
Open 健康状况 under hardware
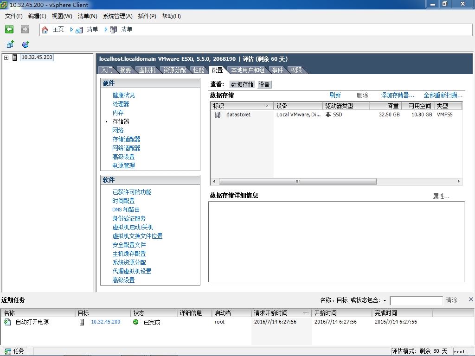pyautogui.click(x=123, y=95)
